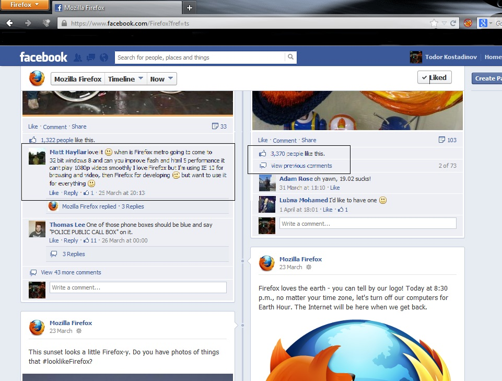Image resolution: width=502 pixels, height=381 pixels.
Task: Click the facebook logo
Action: point(43,57)
